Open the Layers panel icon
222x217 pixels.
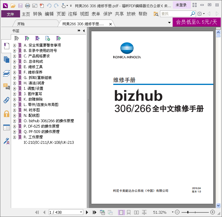pyautogui.click(x=7, y=73)
